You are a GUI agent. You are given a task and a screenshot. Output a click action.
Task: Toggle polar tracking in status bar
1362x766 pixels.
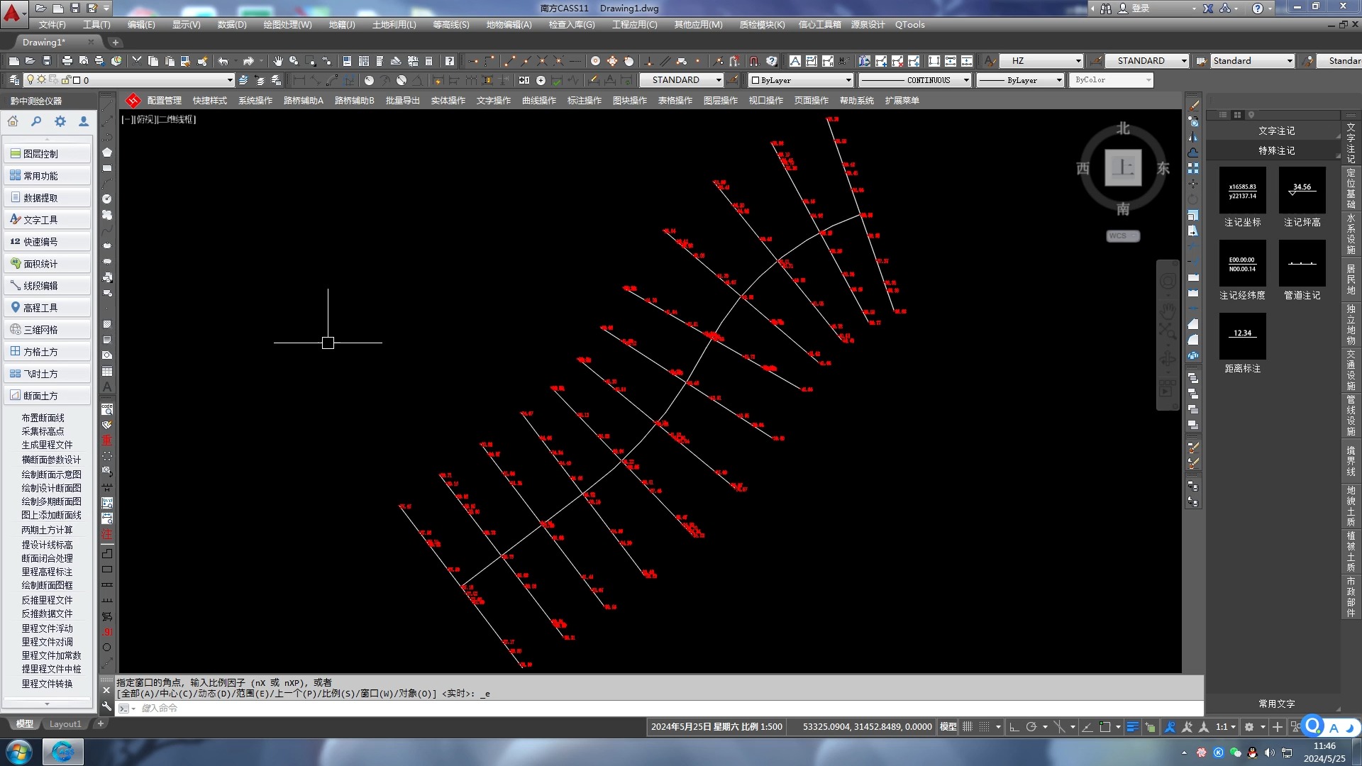coord(1031,727)
